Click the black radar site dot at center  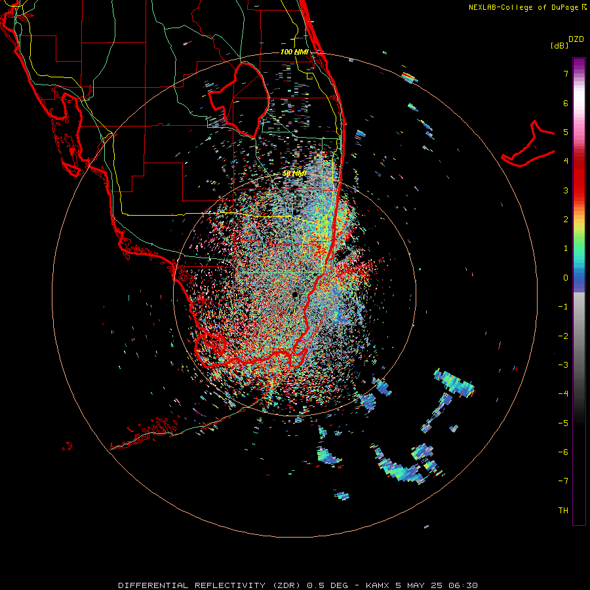296,294
